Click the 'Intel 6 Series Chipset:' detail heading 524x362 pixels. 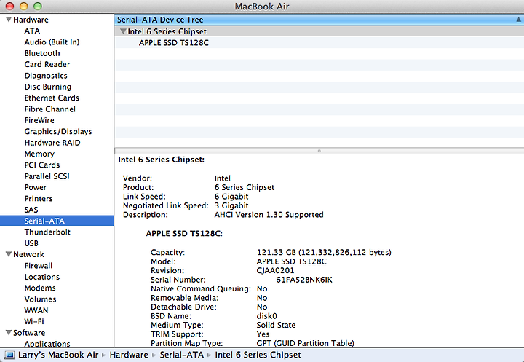point(161,160)
